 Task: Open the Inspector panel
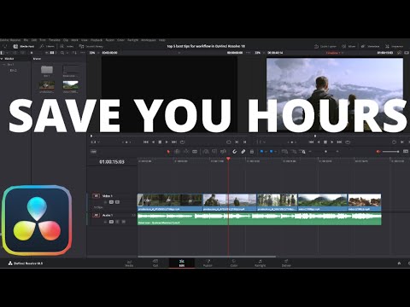(x=395, y=46)
